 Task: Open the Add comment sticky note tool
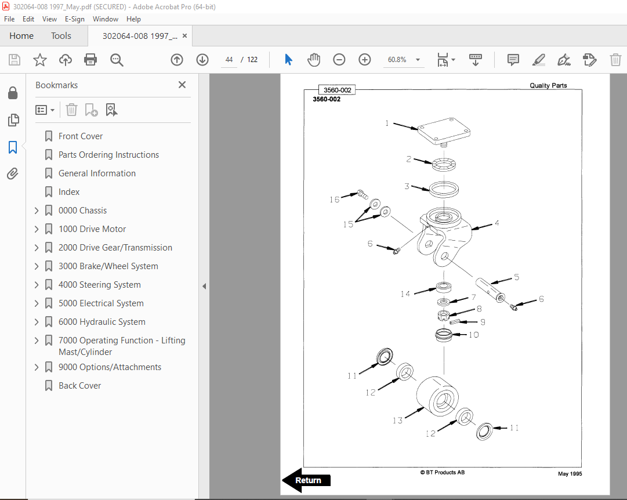pos(513,60)
